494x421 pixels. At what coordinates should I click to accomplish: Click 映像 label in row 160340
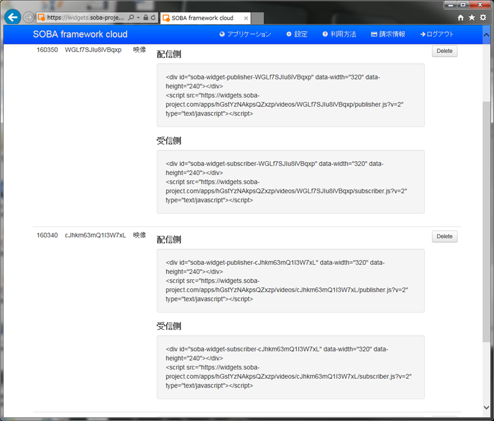point(140,235)
